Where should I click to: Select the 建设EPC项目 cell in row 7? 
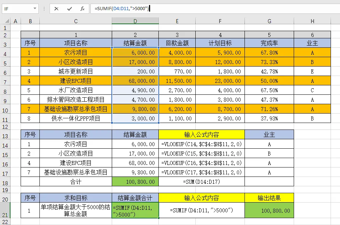tap(76, 81)
